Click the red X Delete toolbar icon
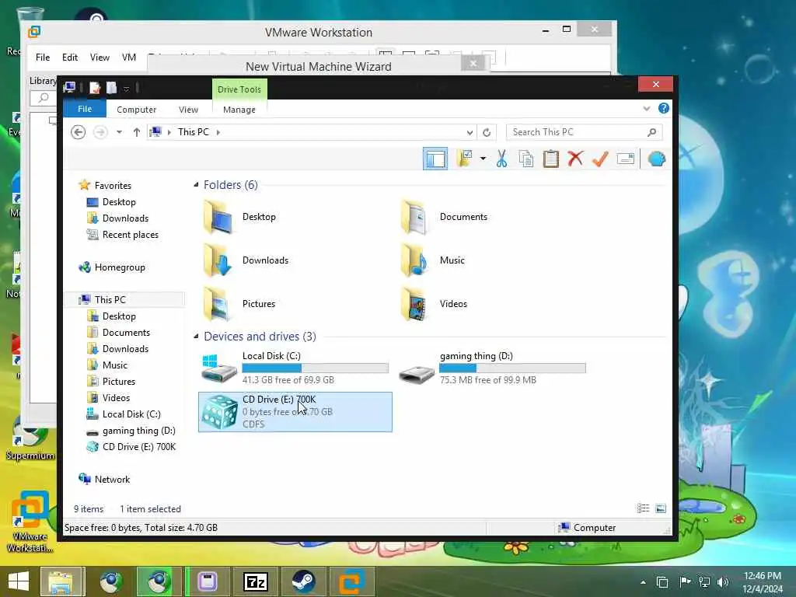Image resolution: width=796 pixels, height=597 pixels. [x=575, y=159]
